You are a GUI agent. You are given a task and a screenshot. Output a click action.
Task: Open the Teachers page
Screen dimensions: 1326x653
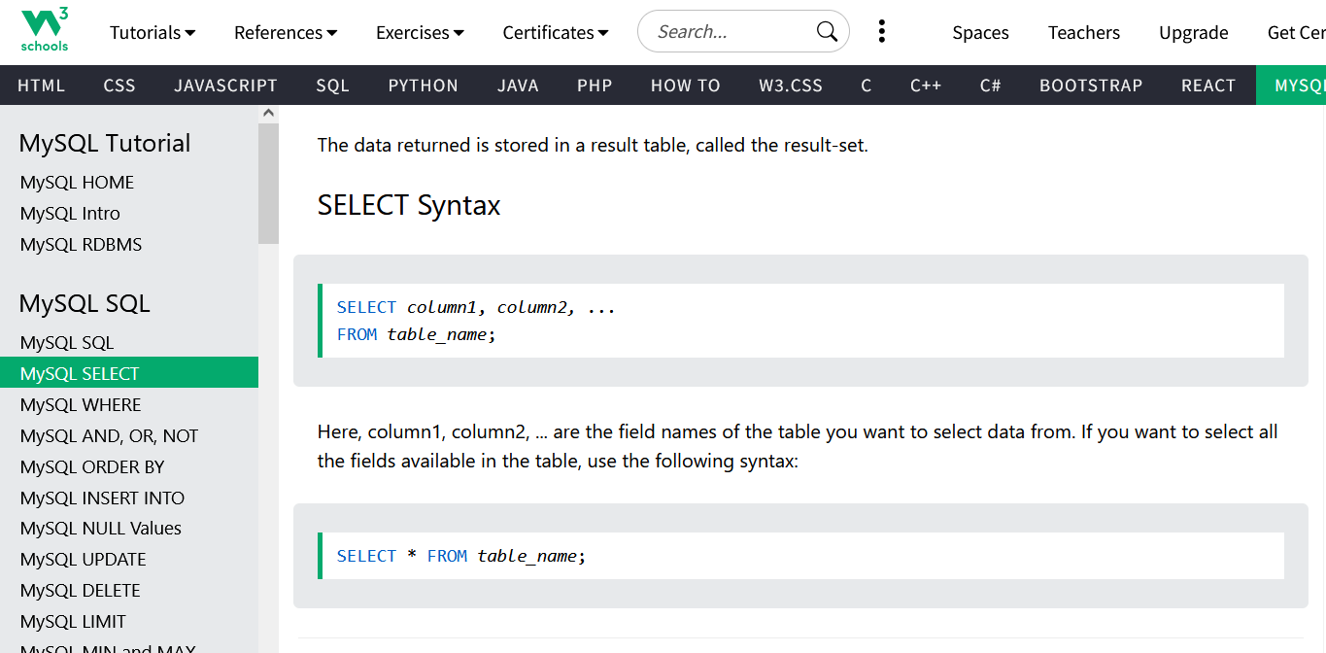coord(1083,33)
